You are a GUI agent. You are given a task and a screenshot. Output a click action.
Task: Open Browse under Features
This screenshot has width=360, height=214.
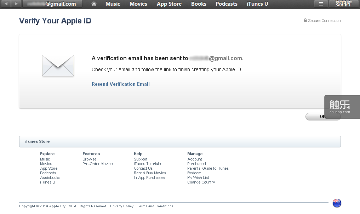click(x=89, y=159)
